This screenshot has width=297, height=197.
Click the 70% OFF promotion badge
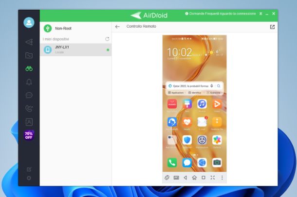tap(29, 135)
